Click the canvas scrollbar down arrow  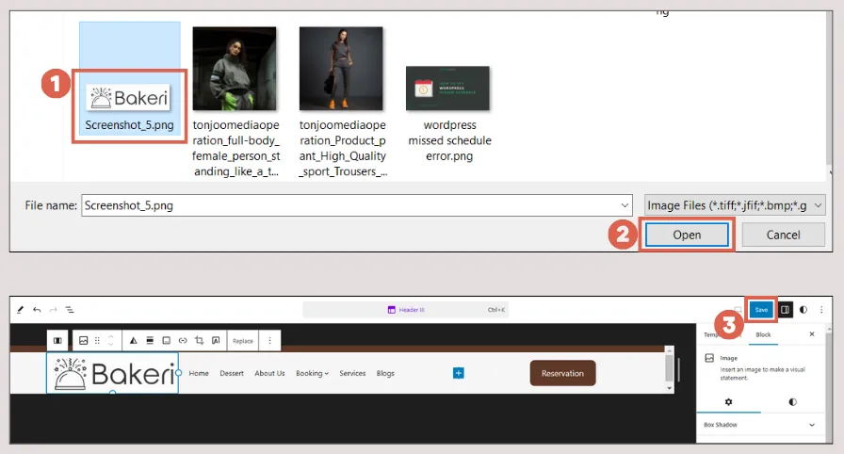click(x=669, y=388)
